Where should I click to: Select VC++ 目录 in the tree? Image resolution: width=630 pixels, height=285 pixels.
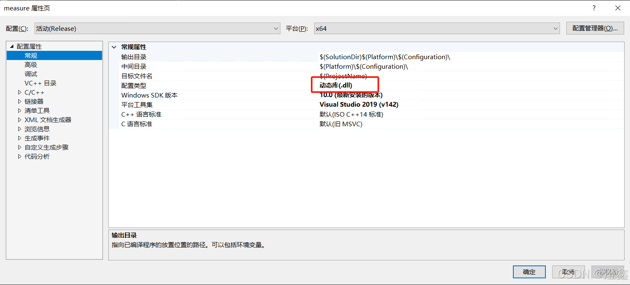40,83
